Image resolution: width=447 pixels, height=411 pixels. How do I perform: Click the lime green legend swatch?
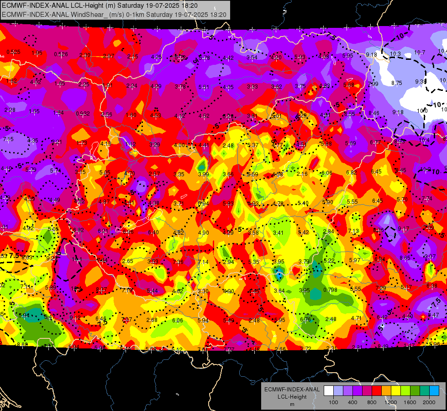405,391
